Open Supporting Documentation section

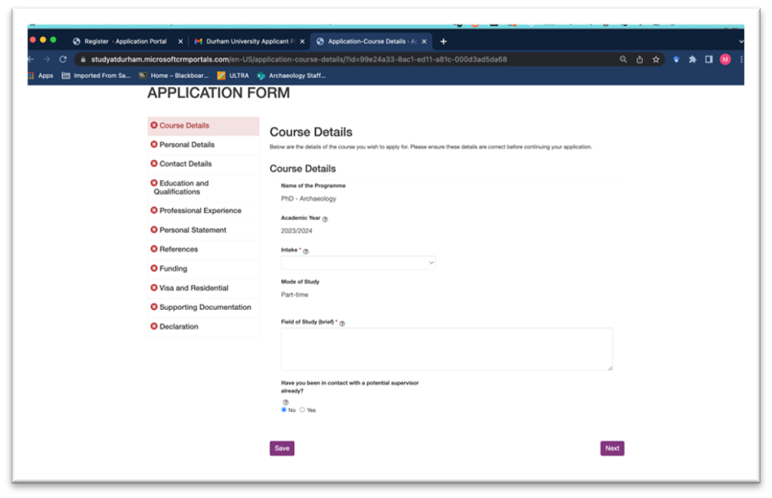click(203, 308)
